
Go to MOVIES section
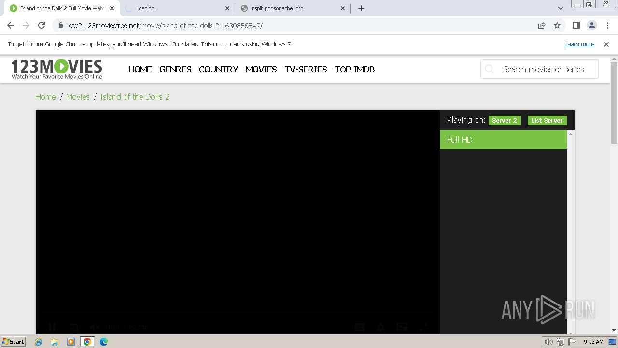pyautogui.click(x=261, y=69)
